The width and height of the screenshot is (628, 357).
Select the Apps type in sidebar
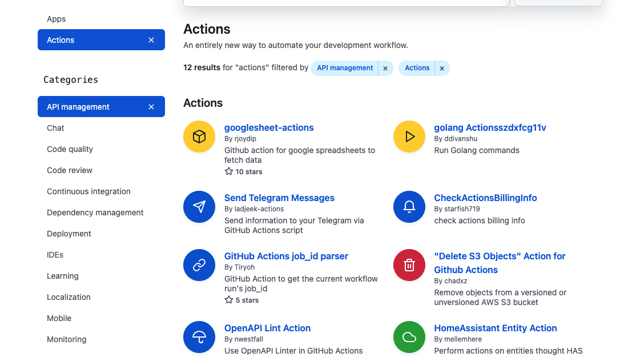(x=57, y=19)
